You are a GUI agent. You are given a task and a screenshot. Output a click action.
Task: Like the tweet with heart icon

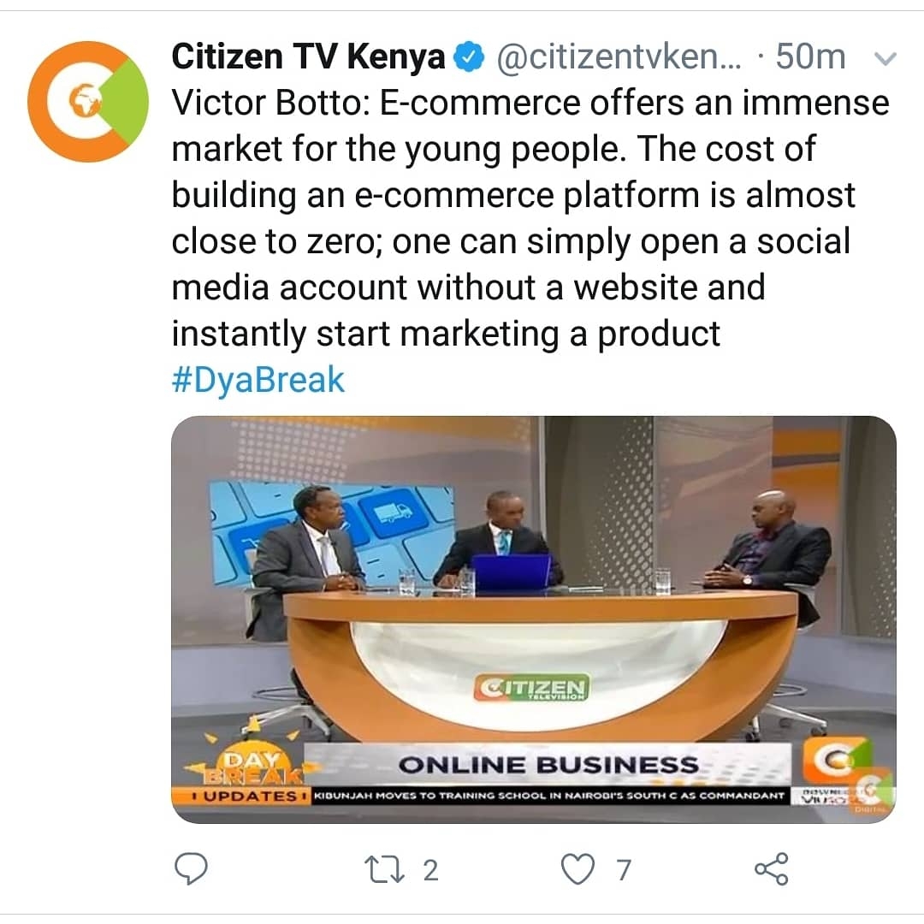[x=577, y=869]
